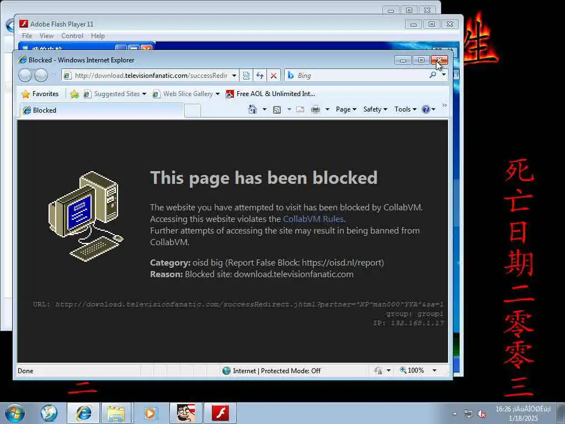Screen dimensions: 565x424
Task: Open the globe browser icon on taskbar
Action: tap(49, 413)
